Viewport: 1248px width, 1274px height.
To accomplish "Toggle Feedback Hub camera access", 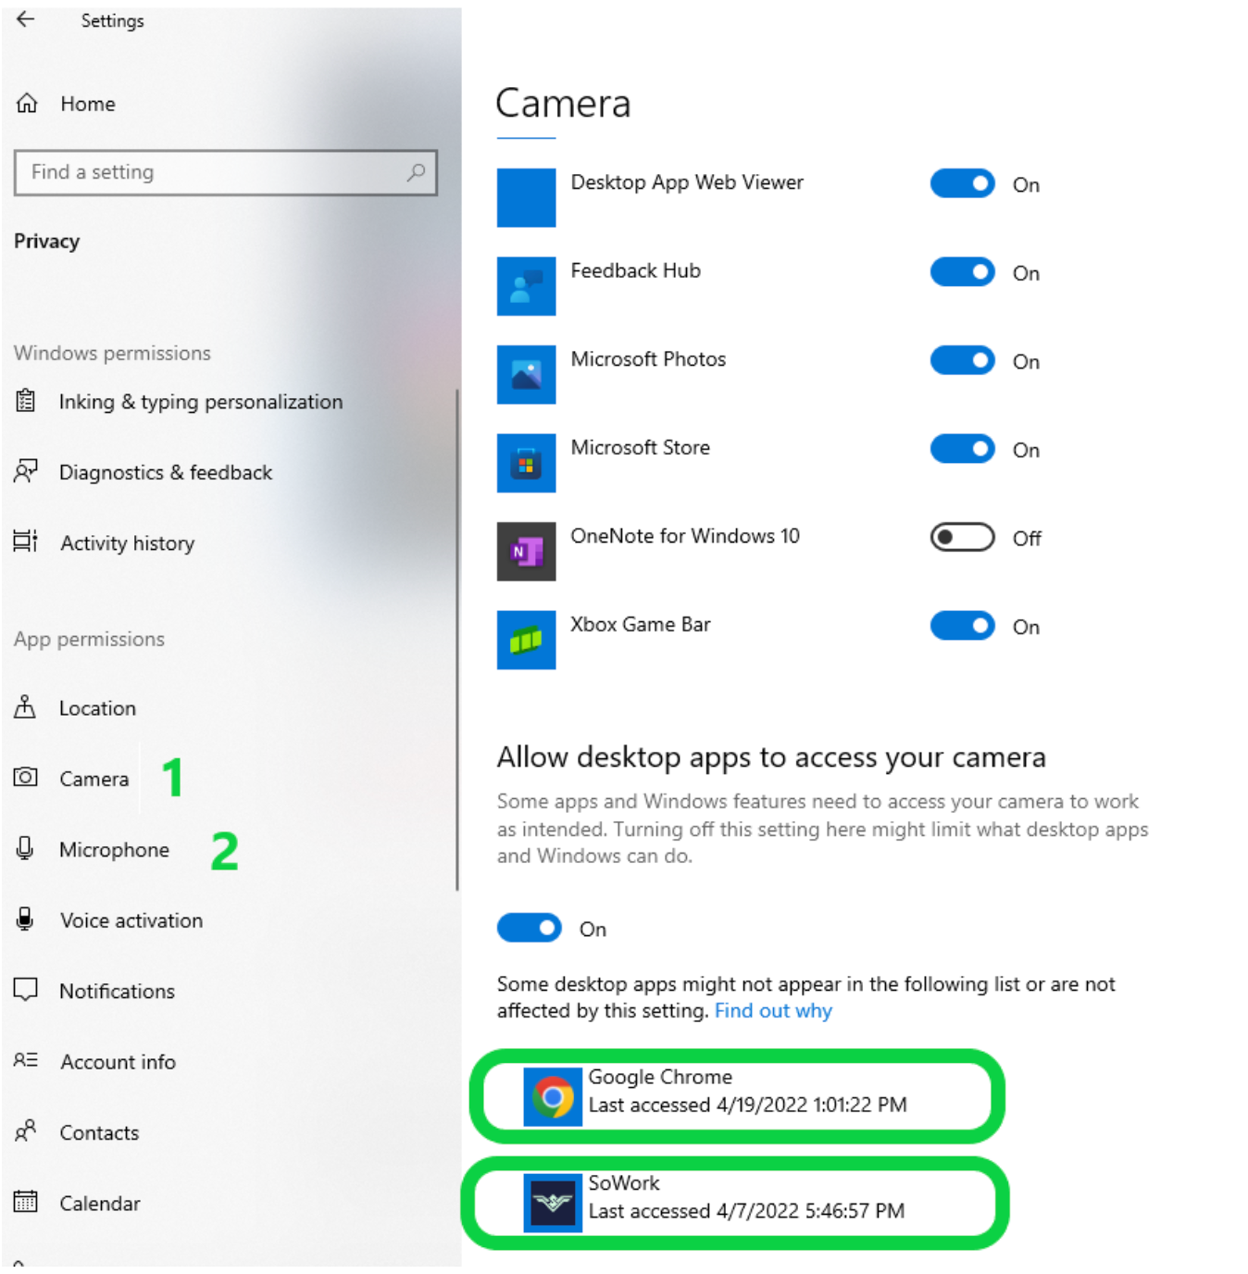I will 963,272.
